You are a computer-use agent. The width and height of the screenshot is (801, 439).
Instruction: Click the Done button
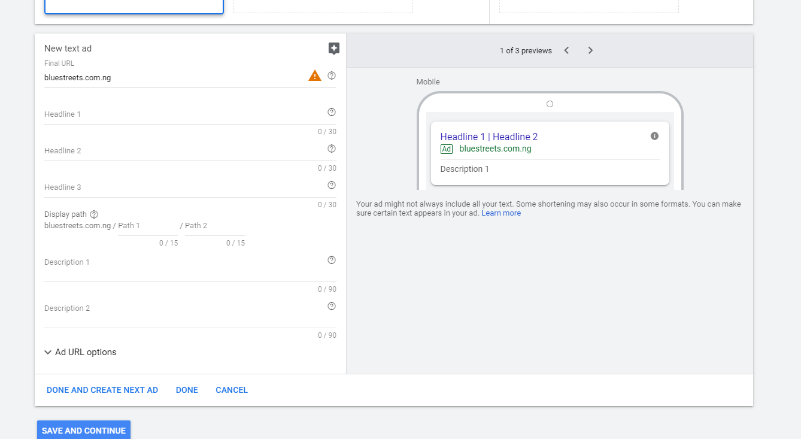pos(187,390)
